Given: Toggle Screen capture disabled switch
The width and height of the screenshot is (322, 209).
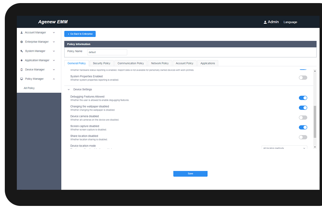Looking at the screenshot, I should (303, 127).
